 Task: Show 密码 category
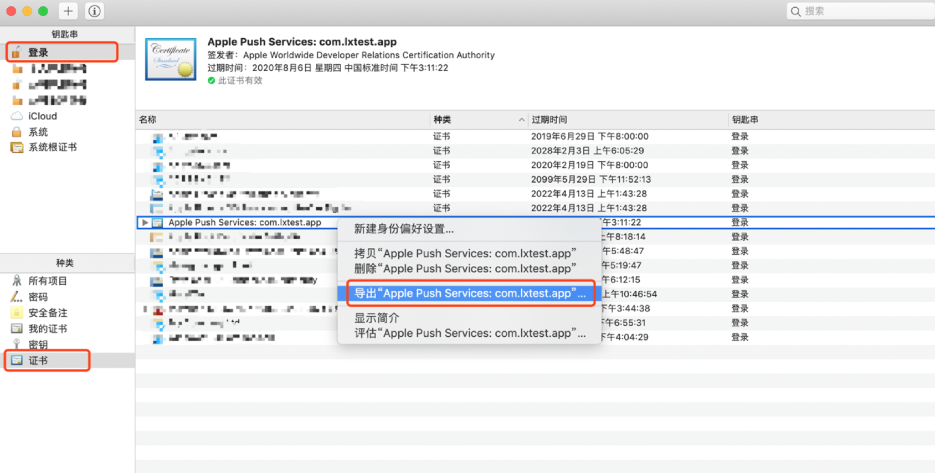coord(38,297)
